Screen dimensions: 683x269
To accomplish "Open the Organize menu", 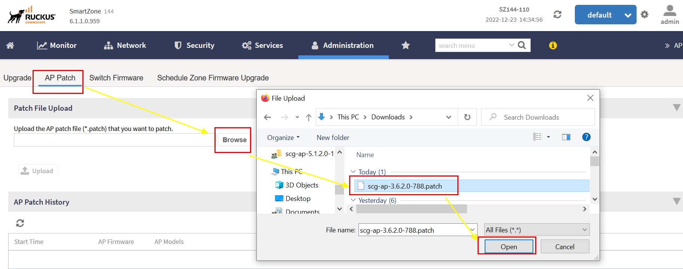I will tap(283, 138).
